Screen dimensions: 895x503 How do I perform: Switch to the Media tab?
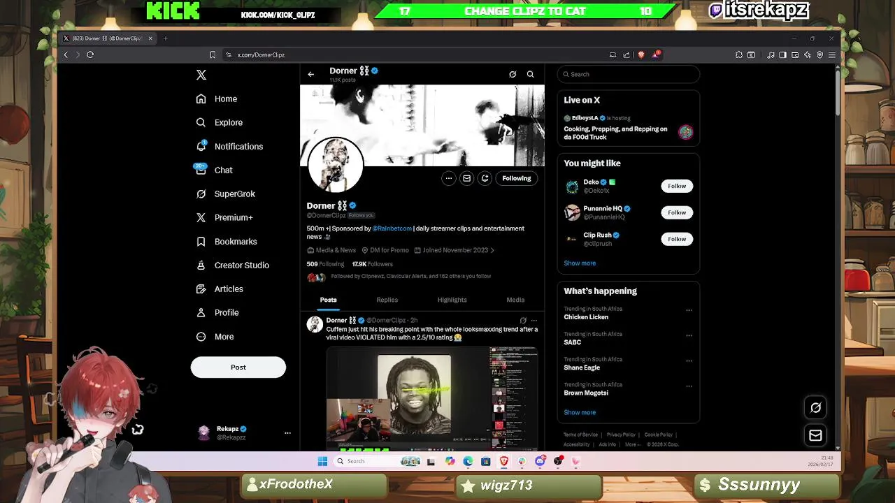(515, 300)
